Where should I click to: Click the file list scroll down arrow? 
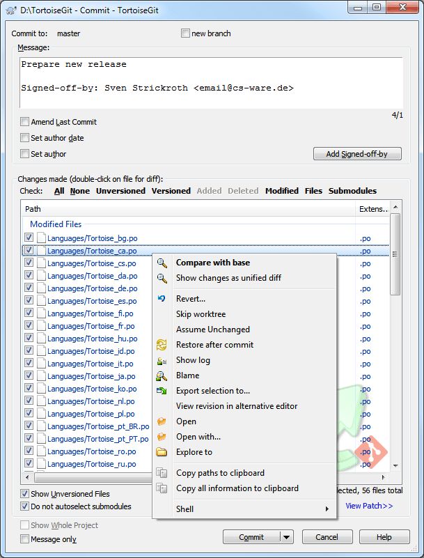pos(395,465)
